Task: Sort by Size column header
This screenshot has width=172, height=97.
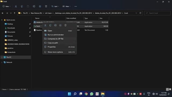Action: 101,18
